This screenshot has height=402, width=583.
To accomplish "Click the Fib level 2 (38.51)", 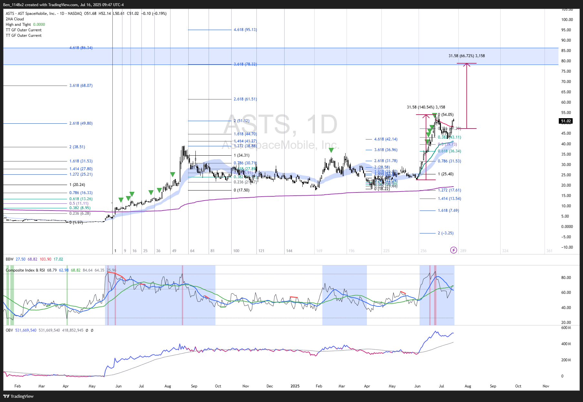I will click(x=77, y=147).
